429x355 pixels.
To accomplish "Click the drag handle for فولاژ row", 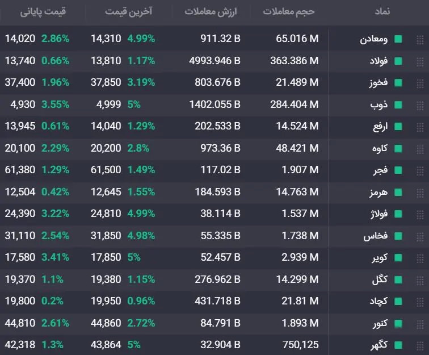I will point(420,215).
